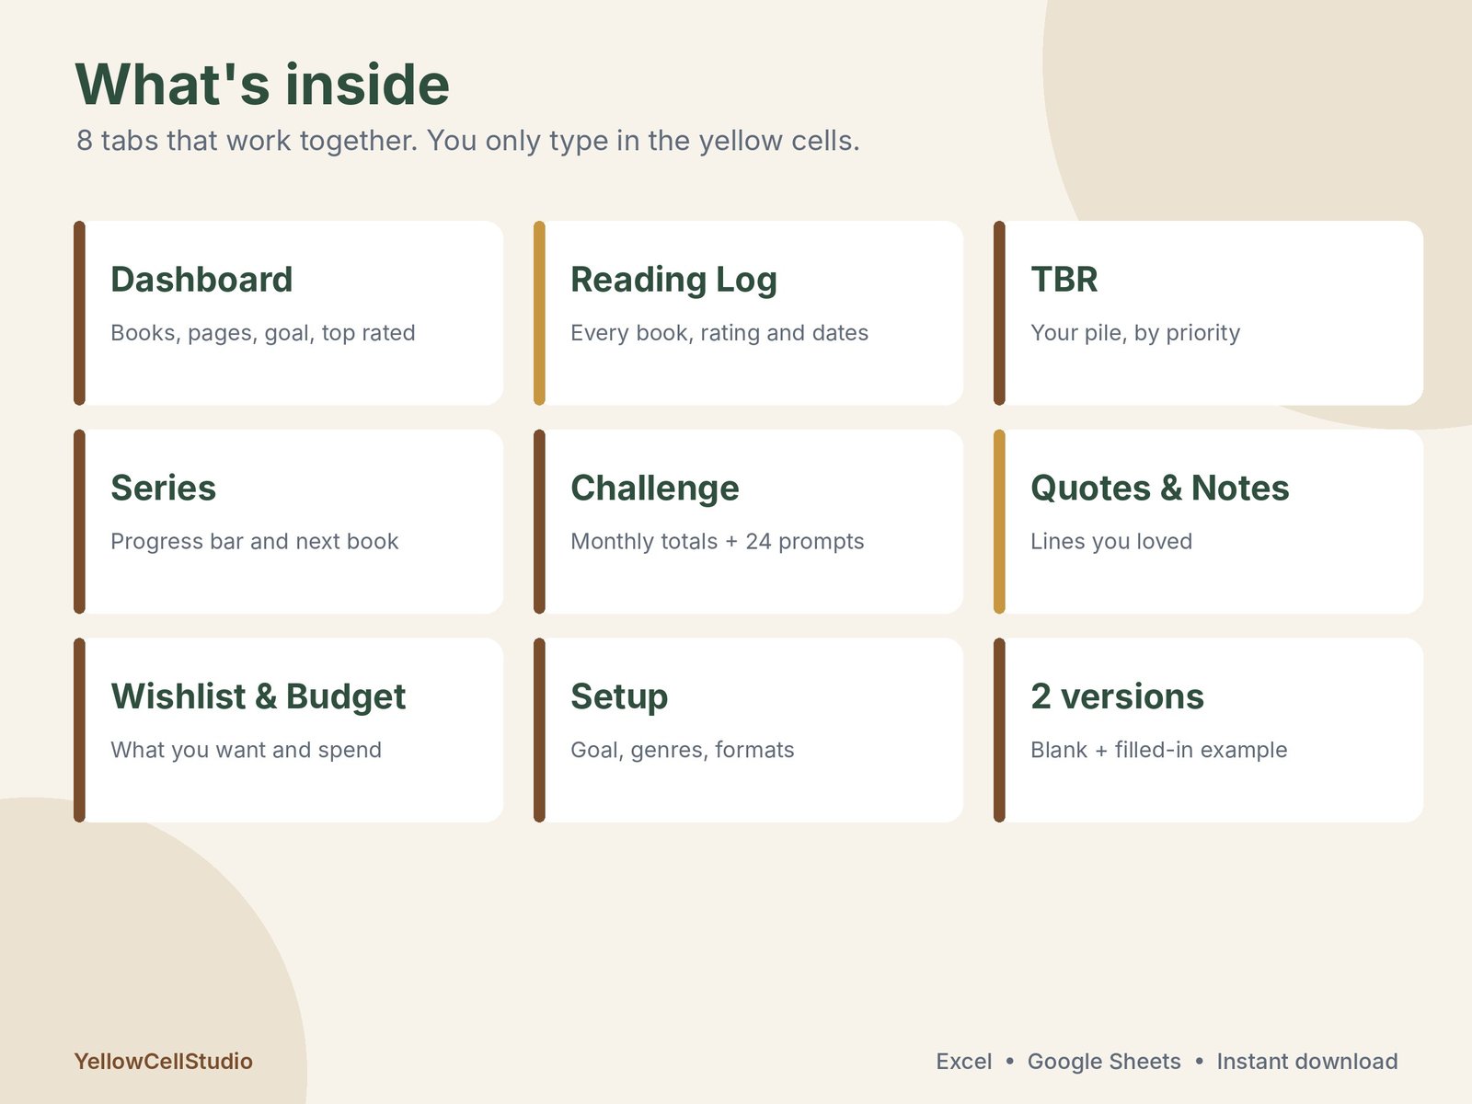Select the TBR card title
1472x1104 pixels.
click(x=1064, y=280)
